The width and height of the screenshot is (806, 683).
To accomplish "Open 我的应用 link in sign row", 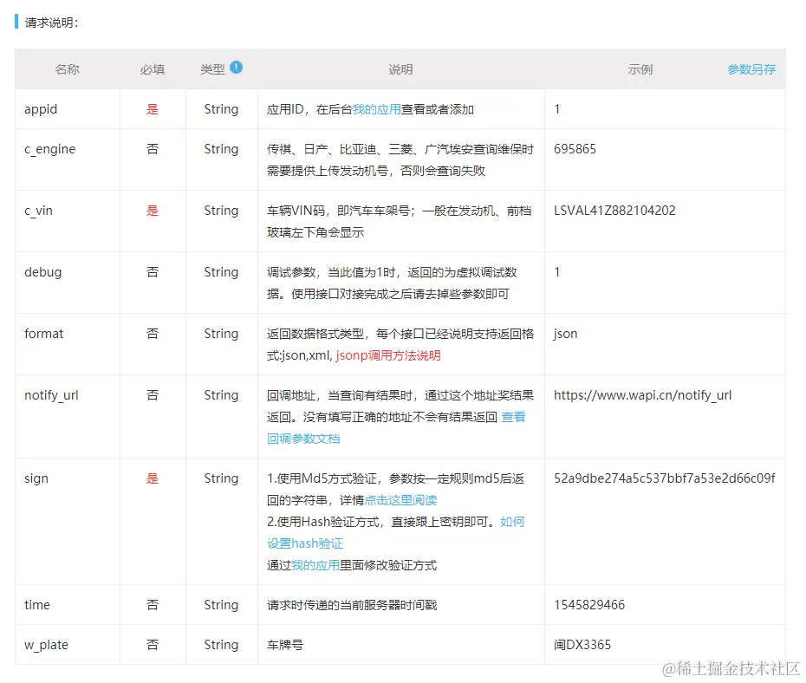I will pos(315,565).
